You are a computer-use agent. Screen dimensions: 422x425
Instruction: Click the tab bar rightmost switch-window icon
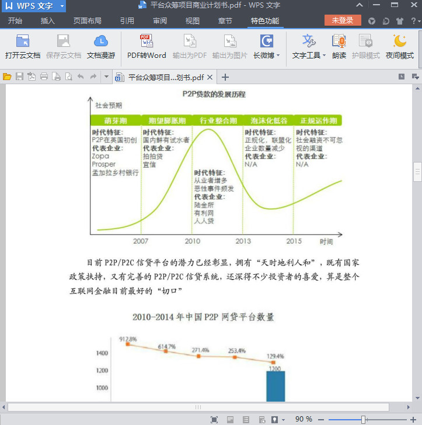click(415, 77)
